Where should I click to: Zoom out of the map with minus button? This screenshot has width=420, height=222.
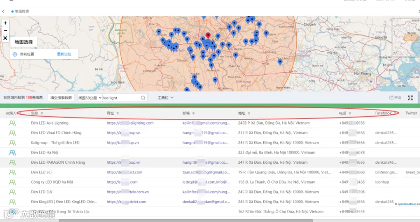tap(5, 30)
